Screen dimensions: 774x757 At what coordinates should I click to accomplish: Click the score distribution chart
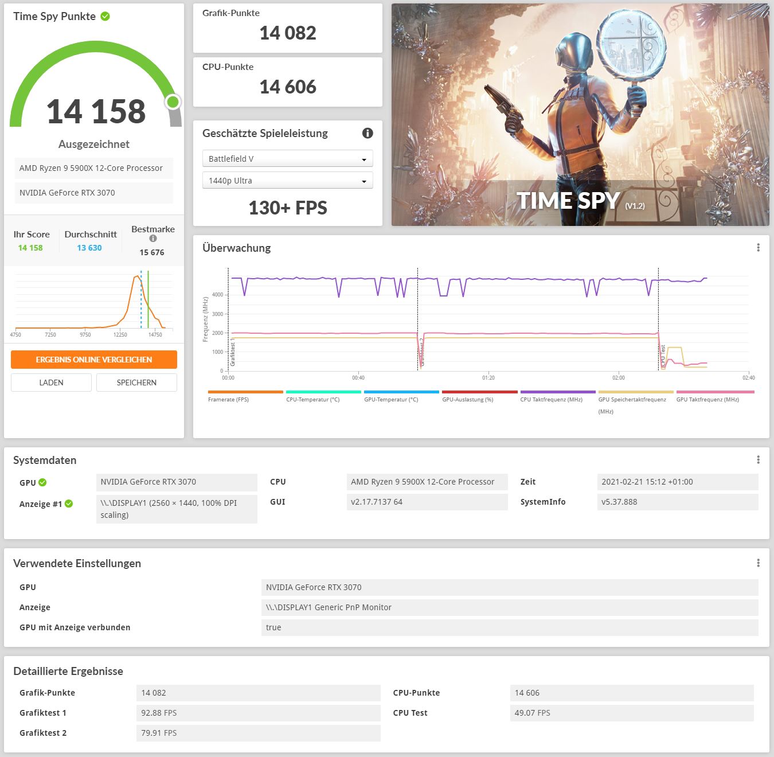(94, 304)
